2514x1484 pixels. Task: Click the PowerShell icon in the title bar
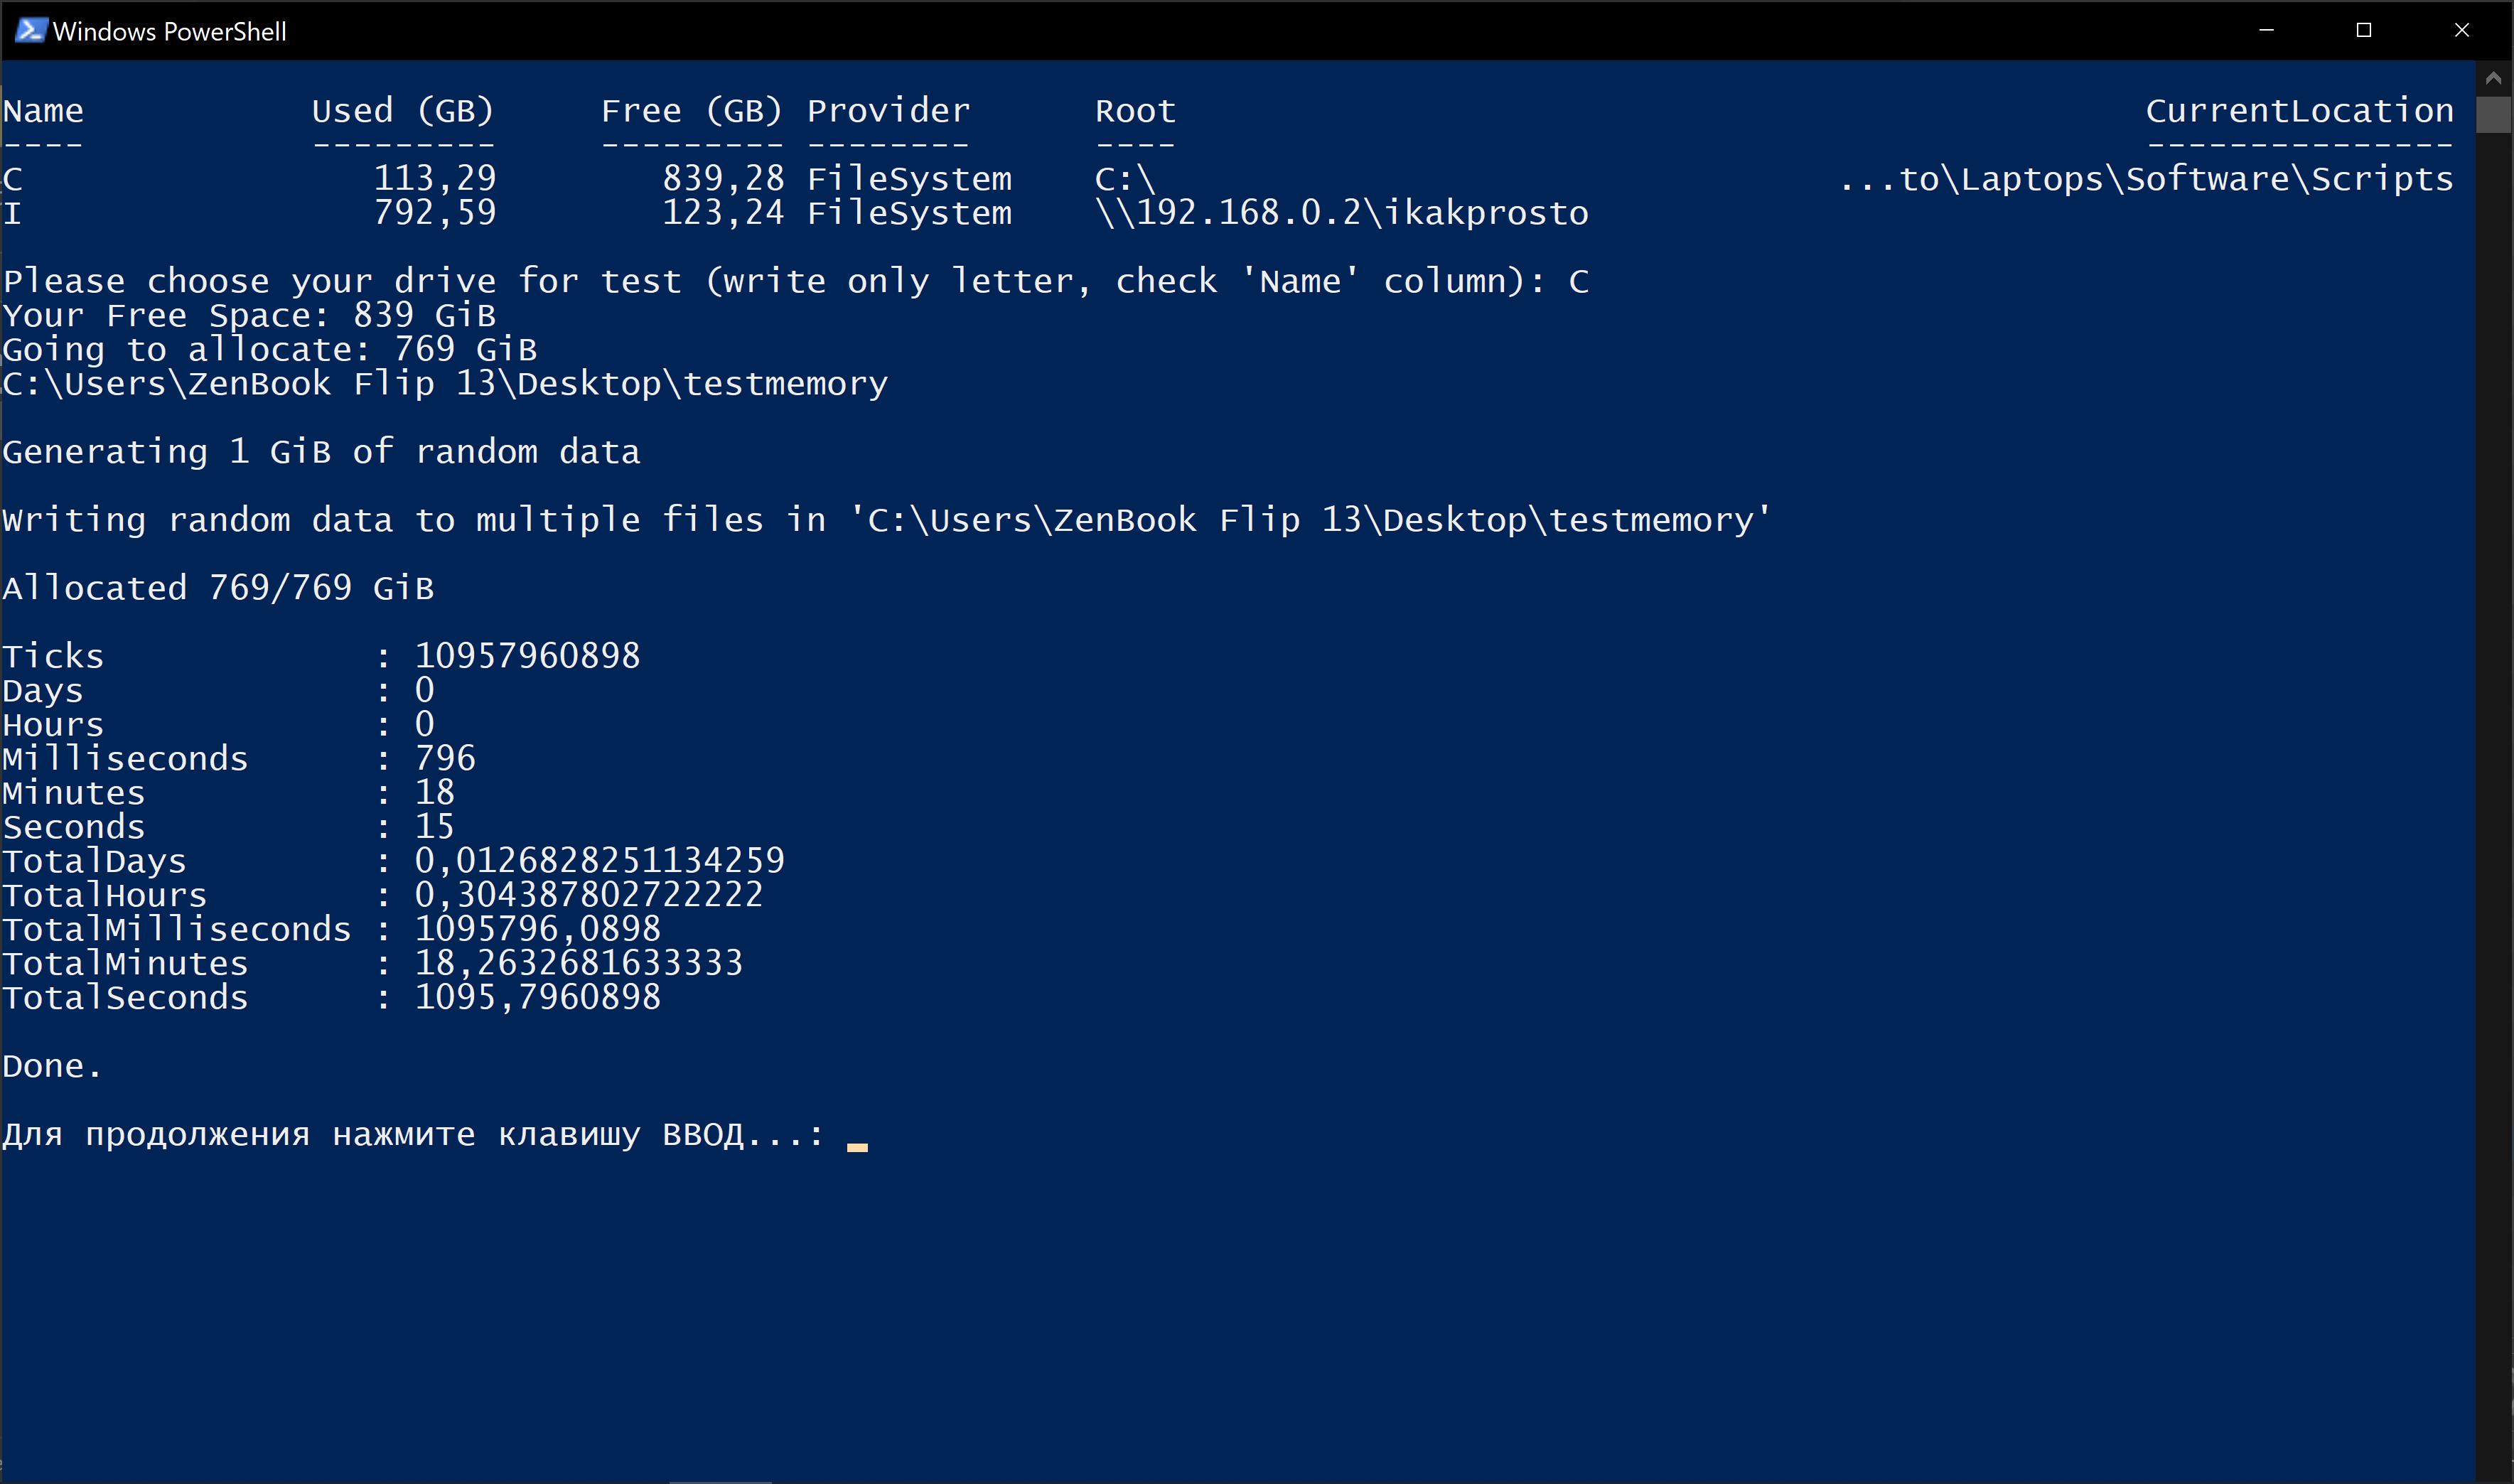30,30
